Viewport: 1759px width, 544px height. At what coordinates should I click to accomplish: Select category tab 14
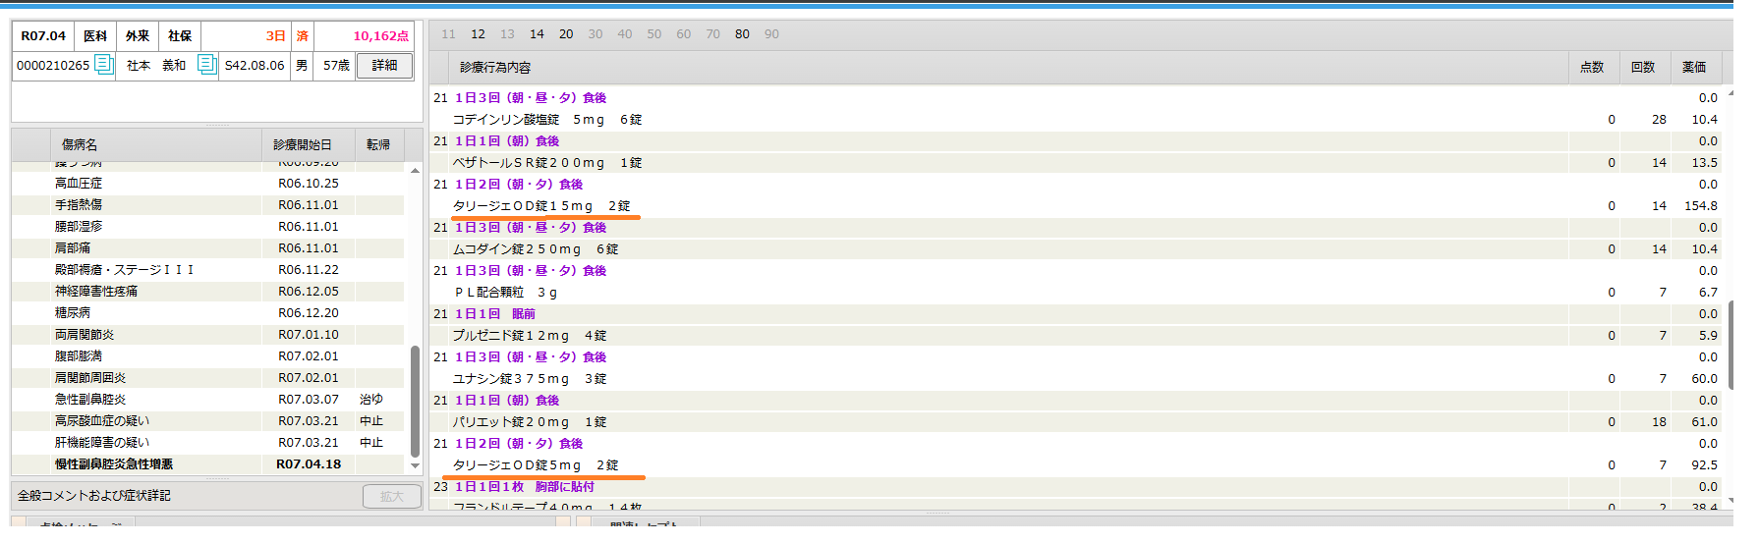click(x=537, y=34)
